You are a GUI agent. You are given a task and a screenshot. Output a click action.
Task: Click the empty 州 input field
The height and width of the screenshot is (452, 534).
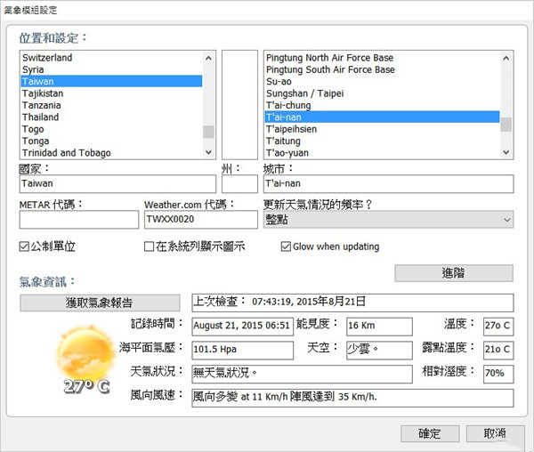239,184
